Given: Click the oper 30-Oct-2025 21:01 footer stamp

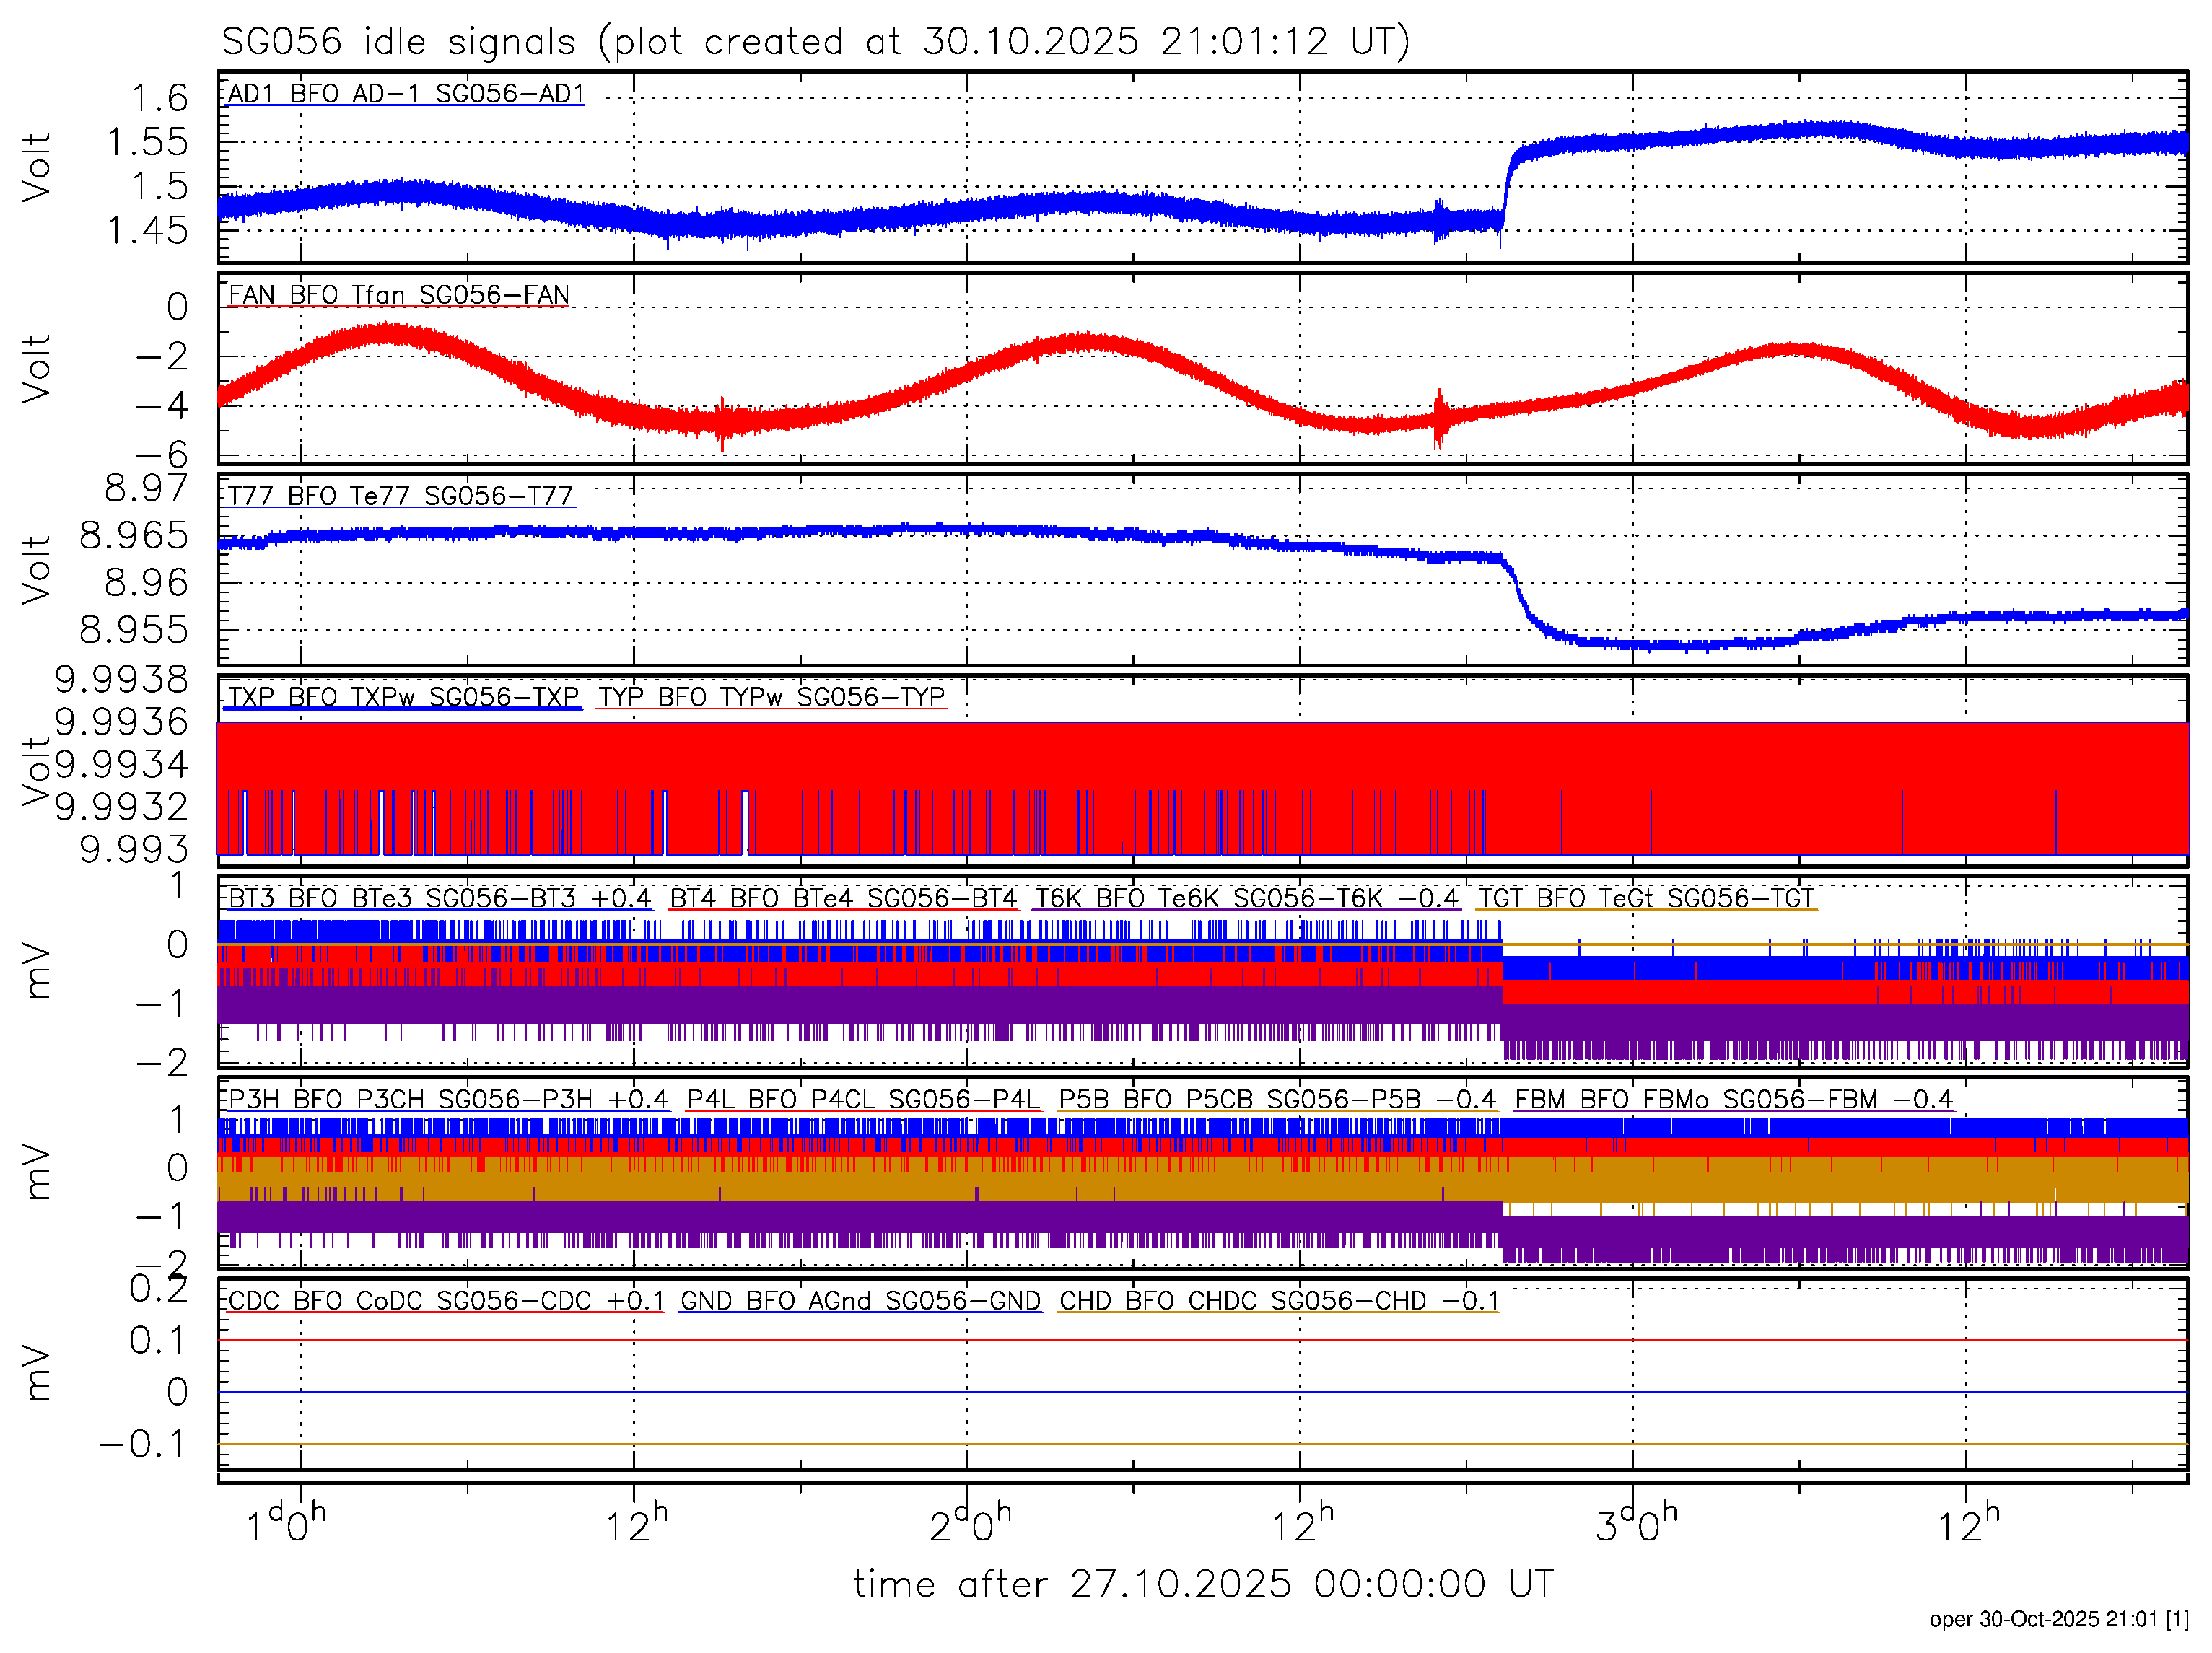Looking at the screenshot, I should 2058,1620.
